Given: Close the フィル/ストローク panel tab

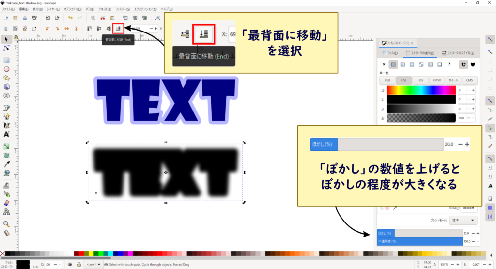Looking at the screenshot, I should 412,43.
